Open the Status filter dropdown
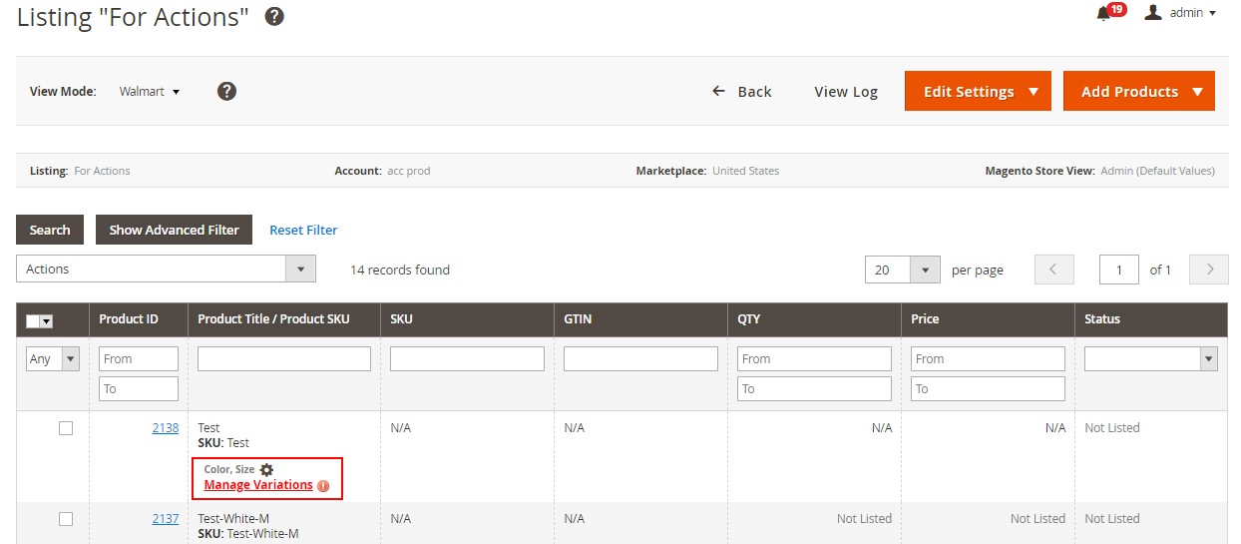This screenshot has height=544, width=1241. coord(1150,359)
